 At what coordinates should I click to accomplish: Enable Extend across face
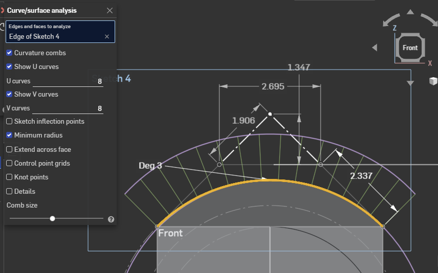[x=9, y=149]
